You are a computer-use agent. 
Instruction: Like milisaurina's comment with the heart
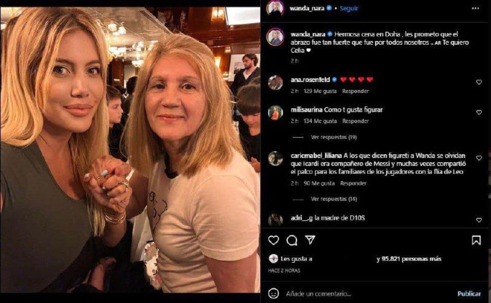[x=479, y=112]
